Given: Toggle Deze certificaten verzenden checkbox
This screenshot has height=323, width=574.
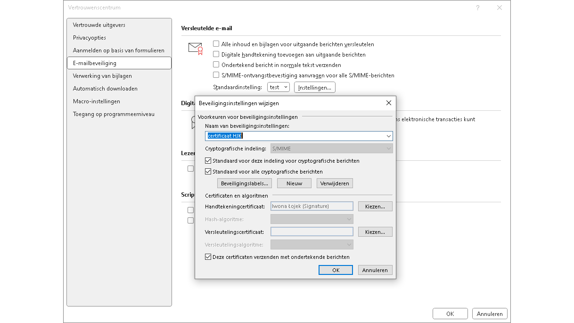Looking at the screenshot, I should coord(208,257).
